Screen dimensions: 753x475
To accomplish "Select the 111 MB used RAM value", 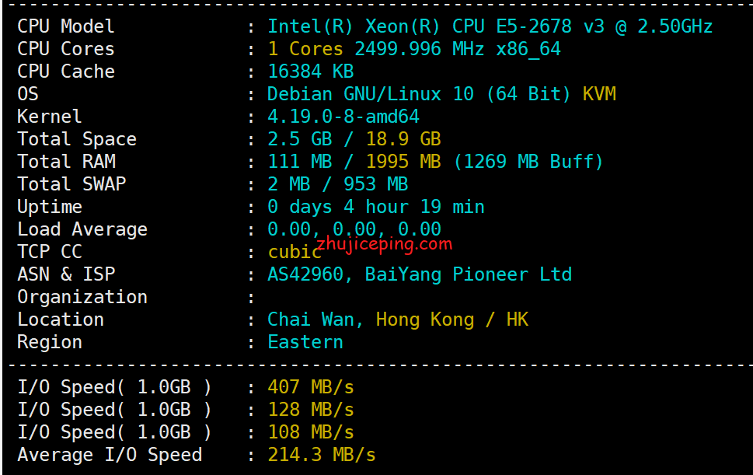I will (x=300, y=162).
